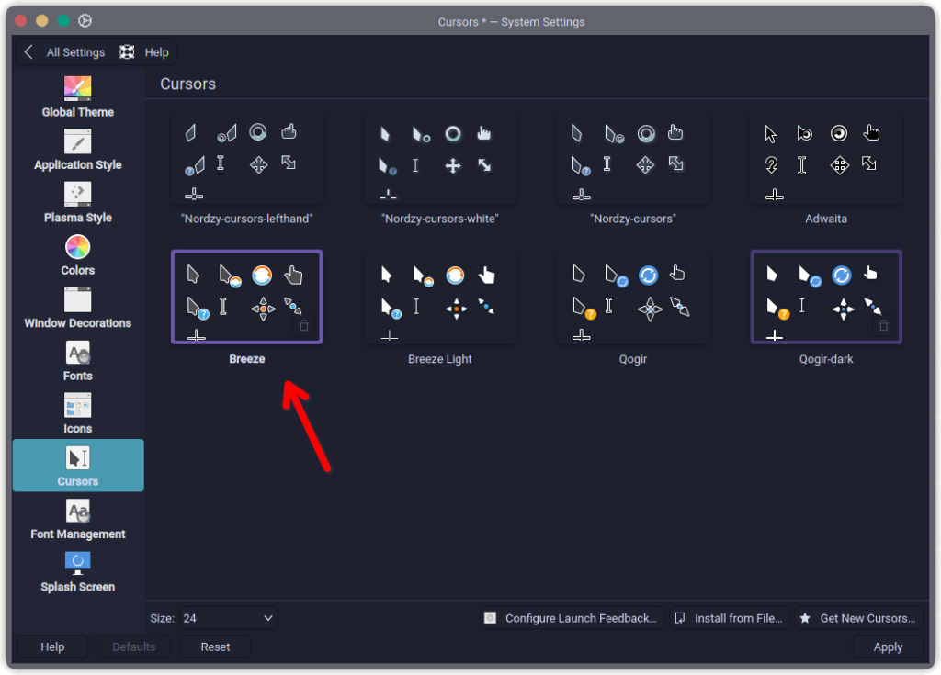Click the lifebuoy icon next to Help
This screenshot has width=941, height=675.
click(127, 52)
